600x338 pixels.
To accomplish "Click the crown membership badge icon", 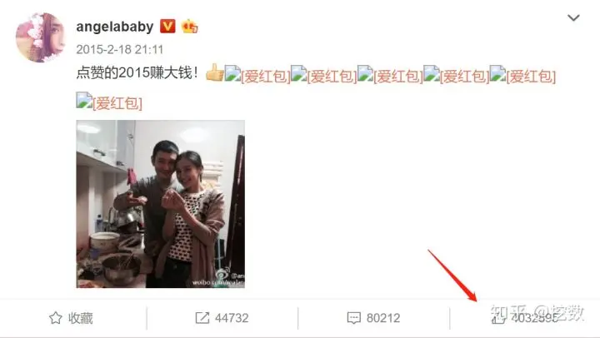I will pos(190,27).
